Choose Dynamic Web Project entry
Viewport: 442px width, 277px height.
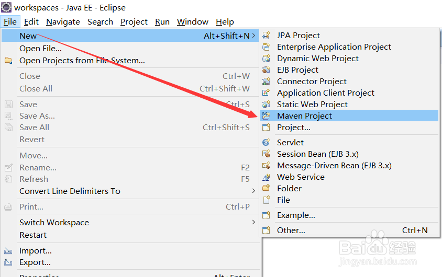pyautogui.click(x=349, y=59)
